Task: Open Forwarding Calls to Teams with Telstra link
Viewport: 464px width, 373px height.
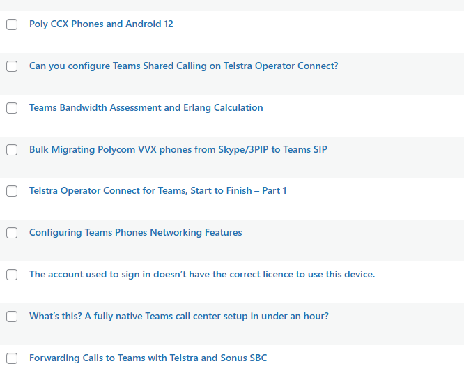Action: pyautogui.click(x=148, y=358)
